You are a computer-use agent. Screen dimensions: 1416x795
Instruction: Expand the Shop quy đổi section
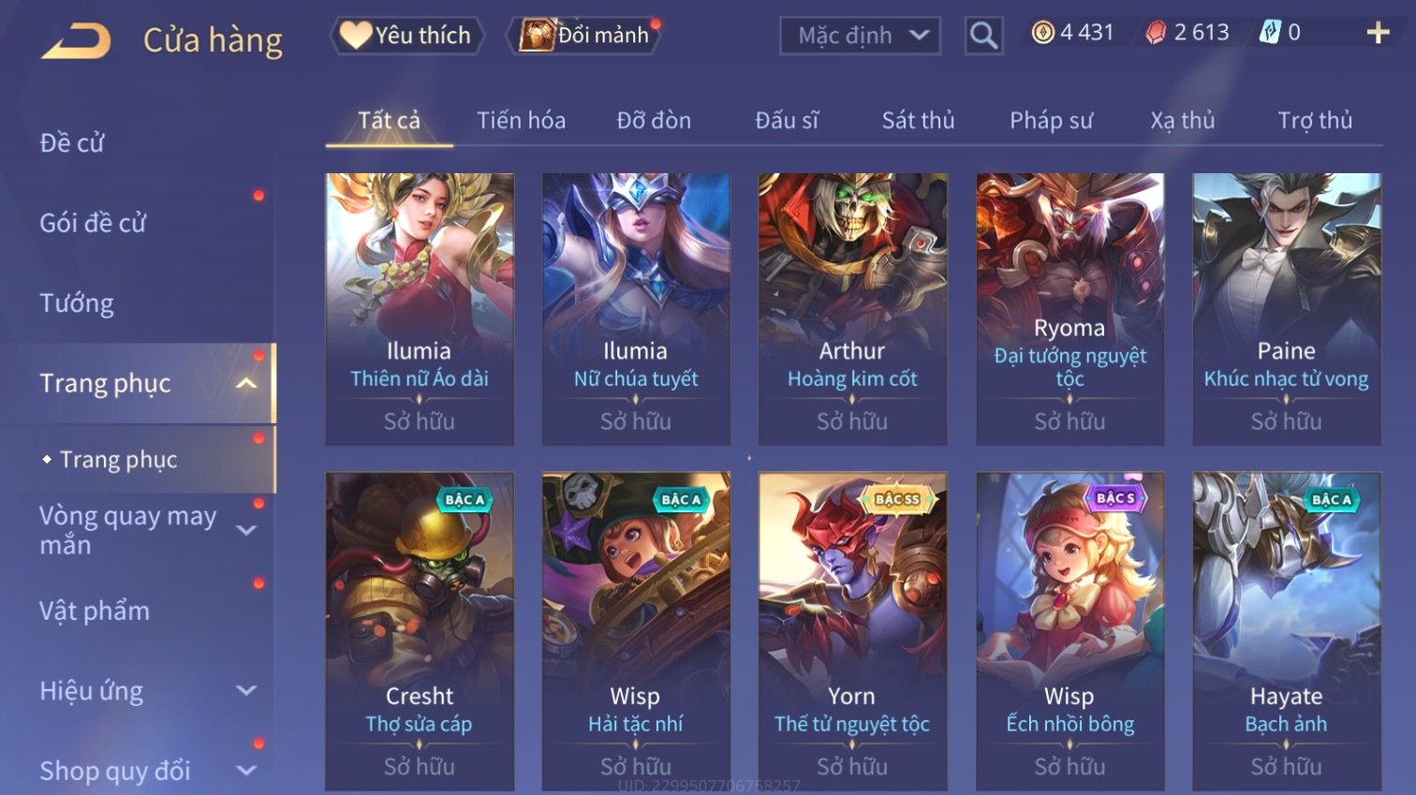246,771
